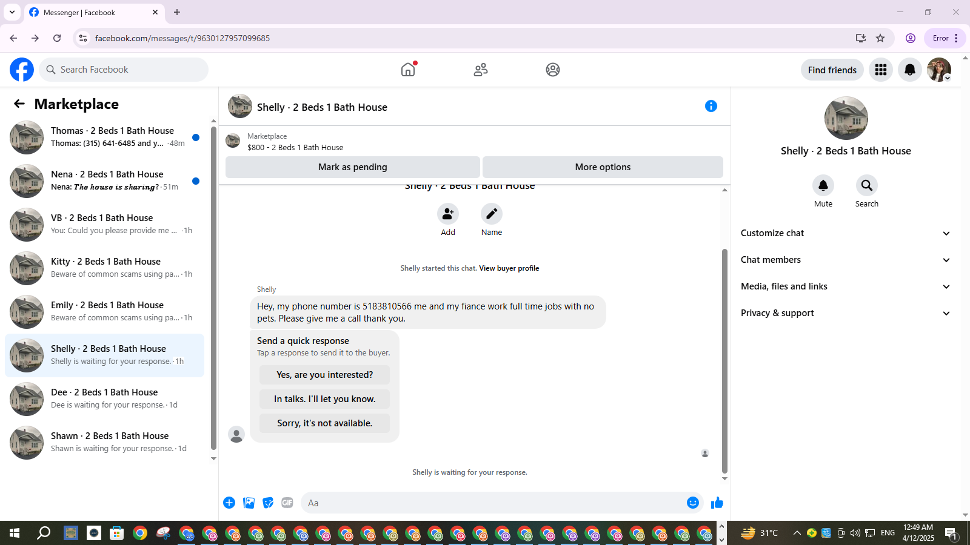The image size is (970, 545).
Task: Open More options for the listing
Action: (603, 167)
